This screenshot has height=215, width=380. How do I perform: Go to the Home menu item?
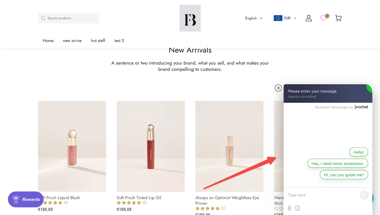coord(48,41)
